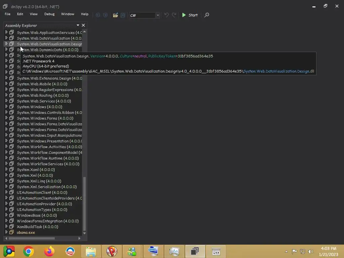Click the horizontal scrollbar left arrow
The height and width of the screenshot is (258, 344).
(6, 238)
